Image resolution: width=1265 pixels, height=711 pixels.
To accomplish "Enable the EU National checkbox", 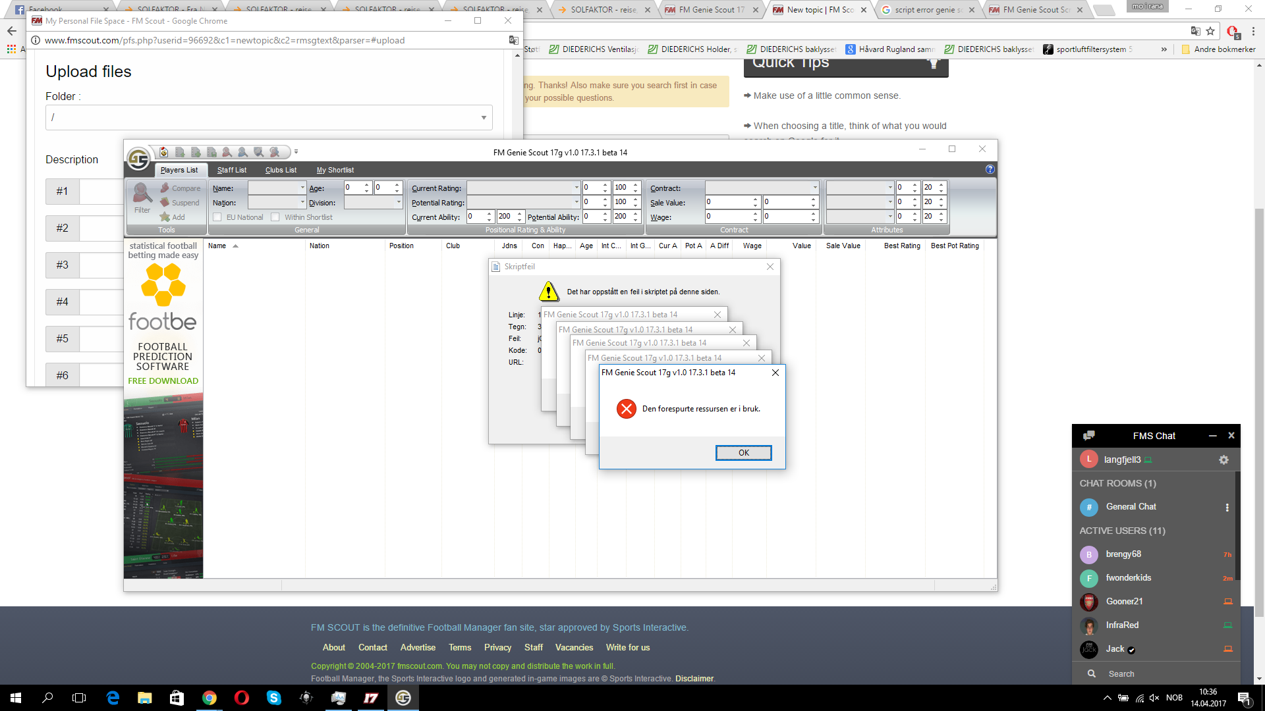I will tap(217, 217).
